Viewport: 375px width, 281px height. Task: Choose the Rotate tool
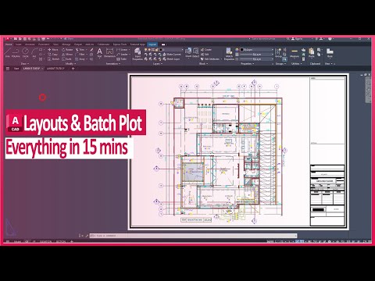pos(67,49)
